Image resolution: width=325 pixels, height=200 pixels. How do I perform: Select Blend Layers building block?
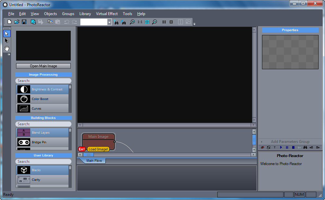coord(42,133)
